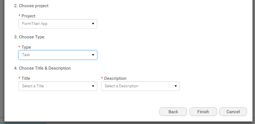Click the 'FormTitan App' text in Project field
Screen dimensions: 255x124
click(35, 23)
